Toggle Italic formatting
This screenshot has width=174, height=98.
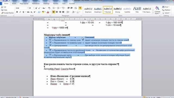[20, 12]
